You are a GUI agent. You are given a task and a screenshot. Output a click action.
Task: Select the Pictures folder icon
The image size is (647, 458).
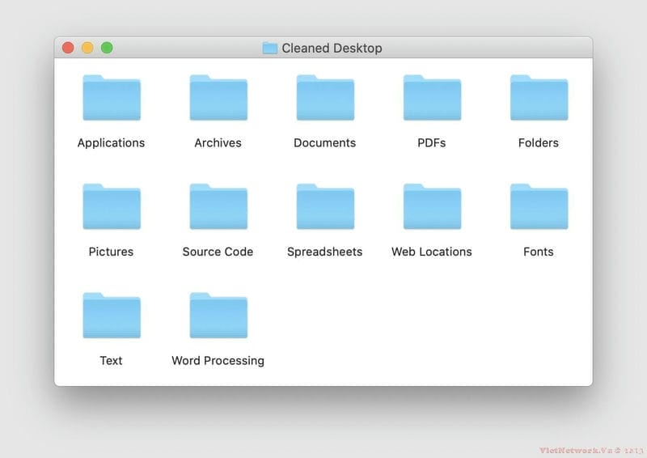click(x=112, y=207)
